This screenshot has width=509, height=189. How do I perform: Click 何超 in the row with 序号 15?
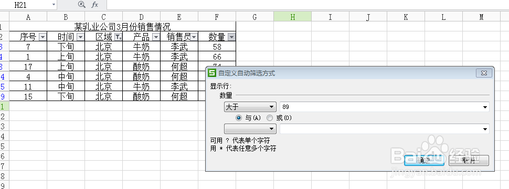[179, 96]
